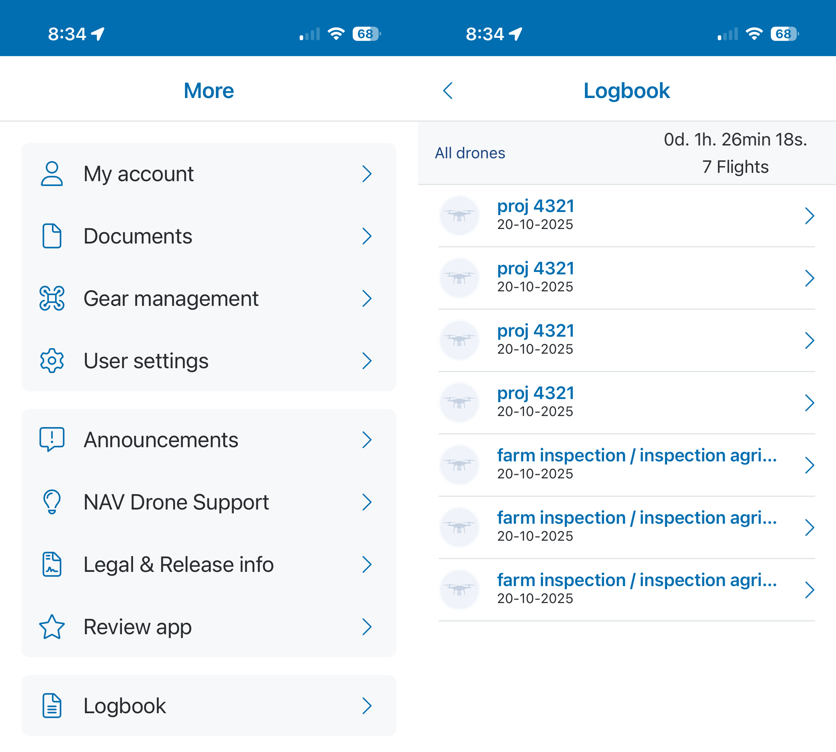Screen dimensions: 836x752
Task: Filter by All drones link
Action: (470, 153)
